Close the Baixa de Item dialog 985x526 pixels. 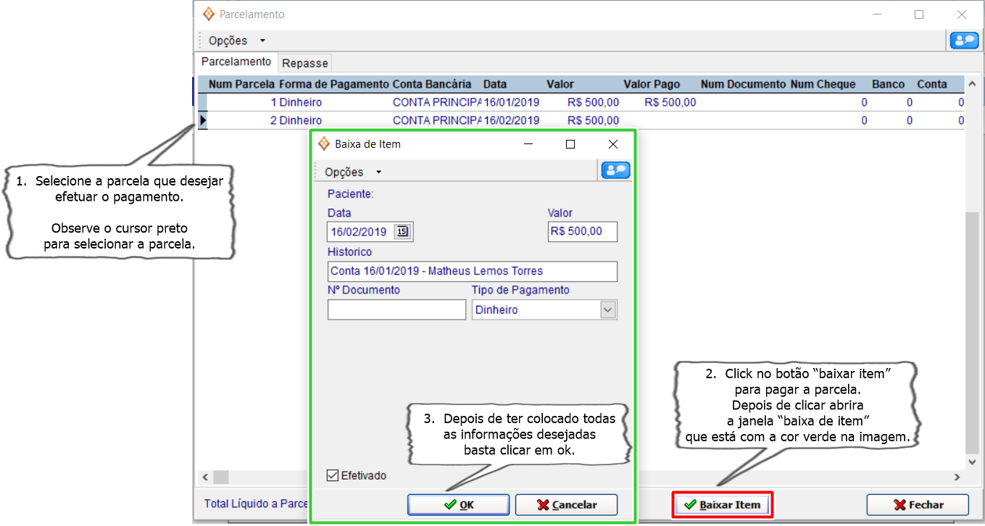[612, 144]
